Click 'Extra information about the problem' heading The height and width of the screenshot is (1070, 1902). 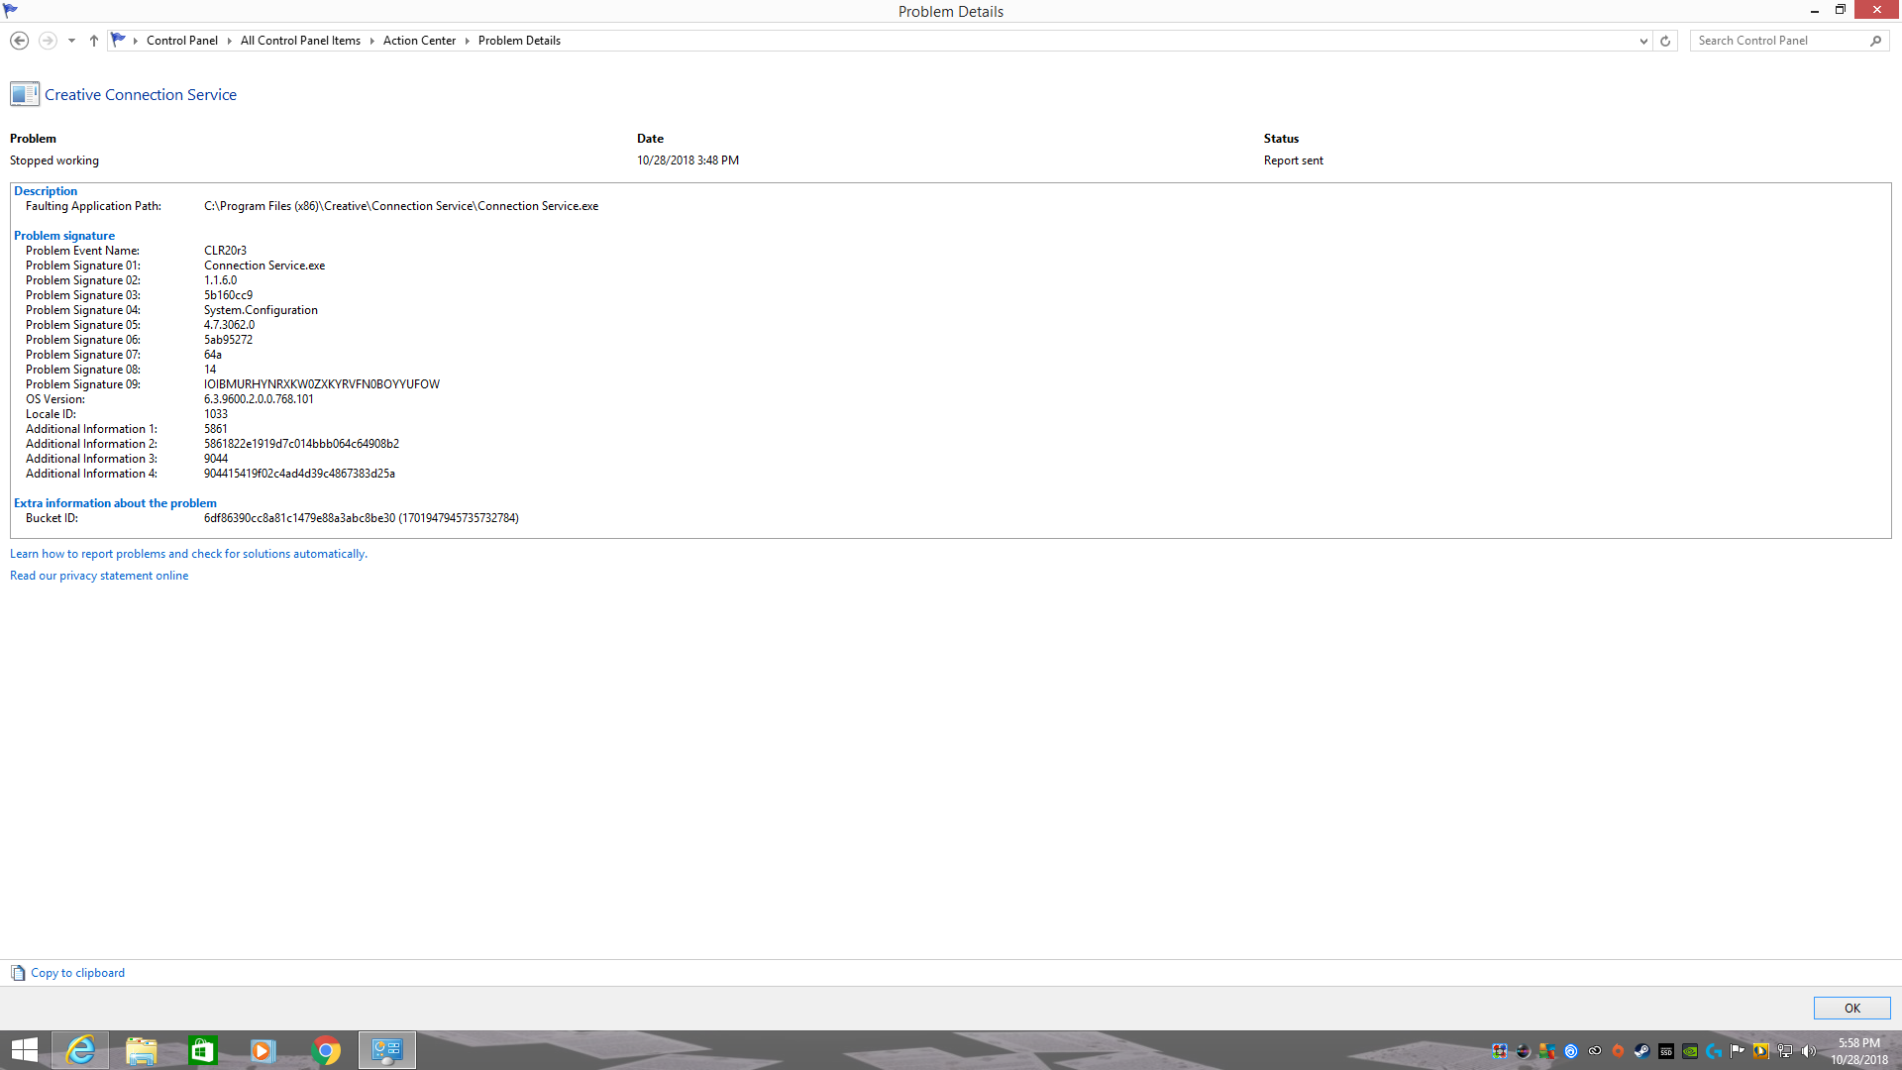[x=115, y=503]
